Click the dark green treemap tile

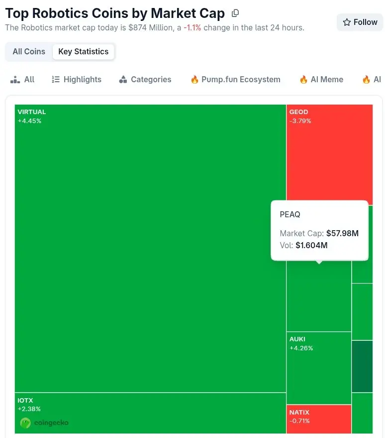coord(362,366)
